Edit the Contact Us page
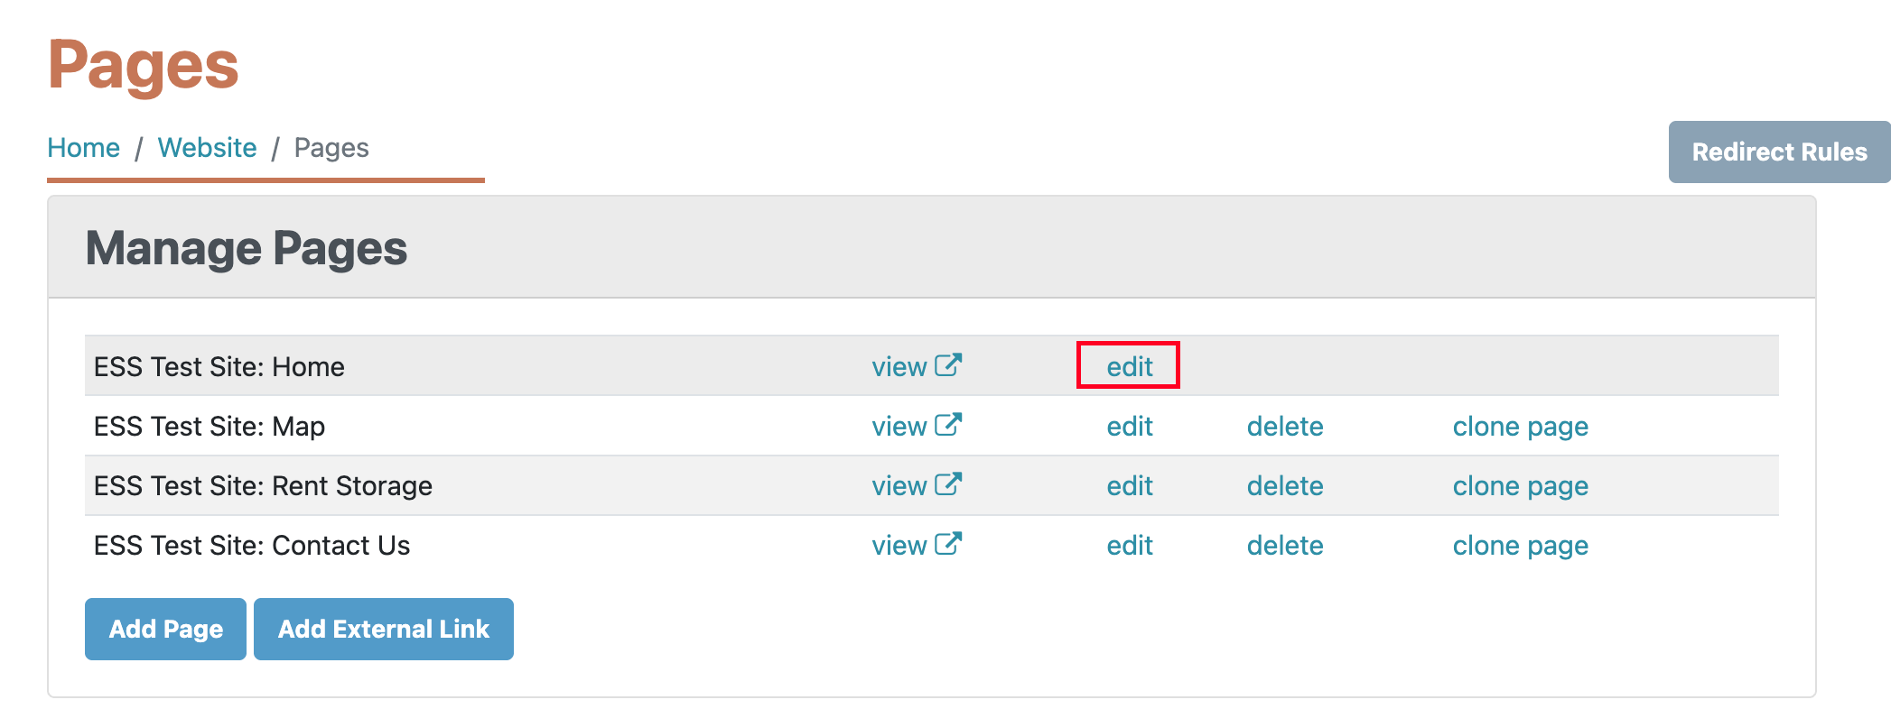 coord(1130,545)
